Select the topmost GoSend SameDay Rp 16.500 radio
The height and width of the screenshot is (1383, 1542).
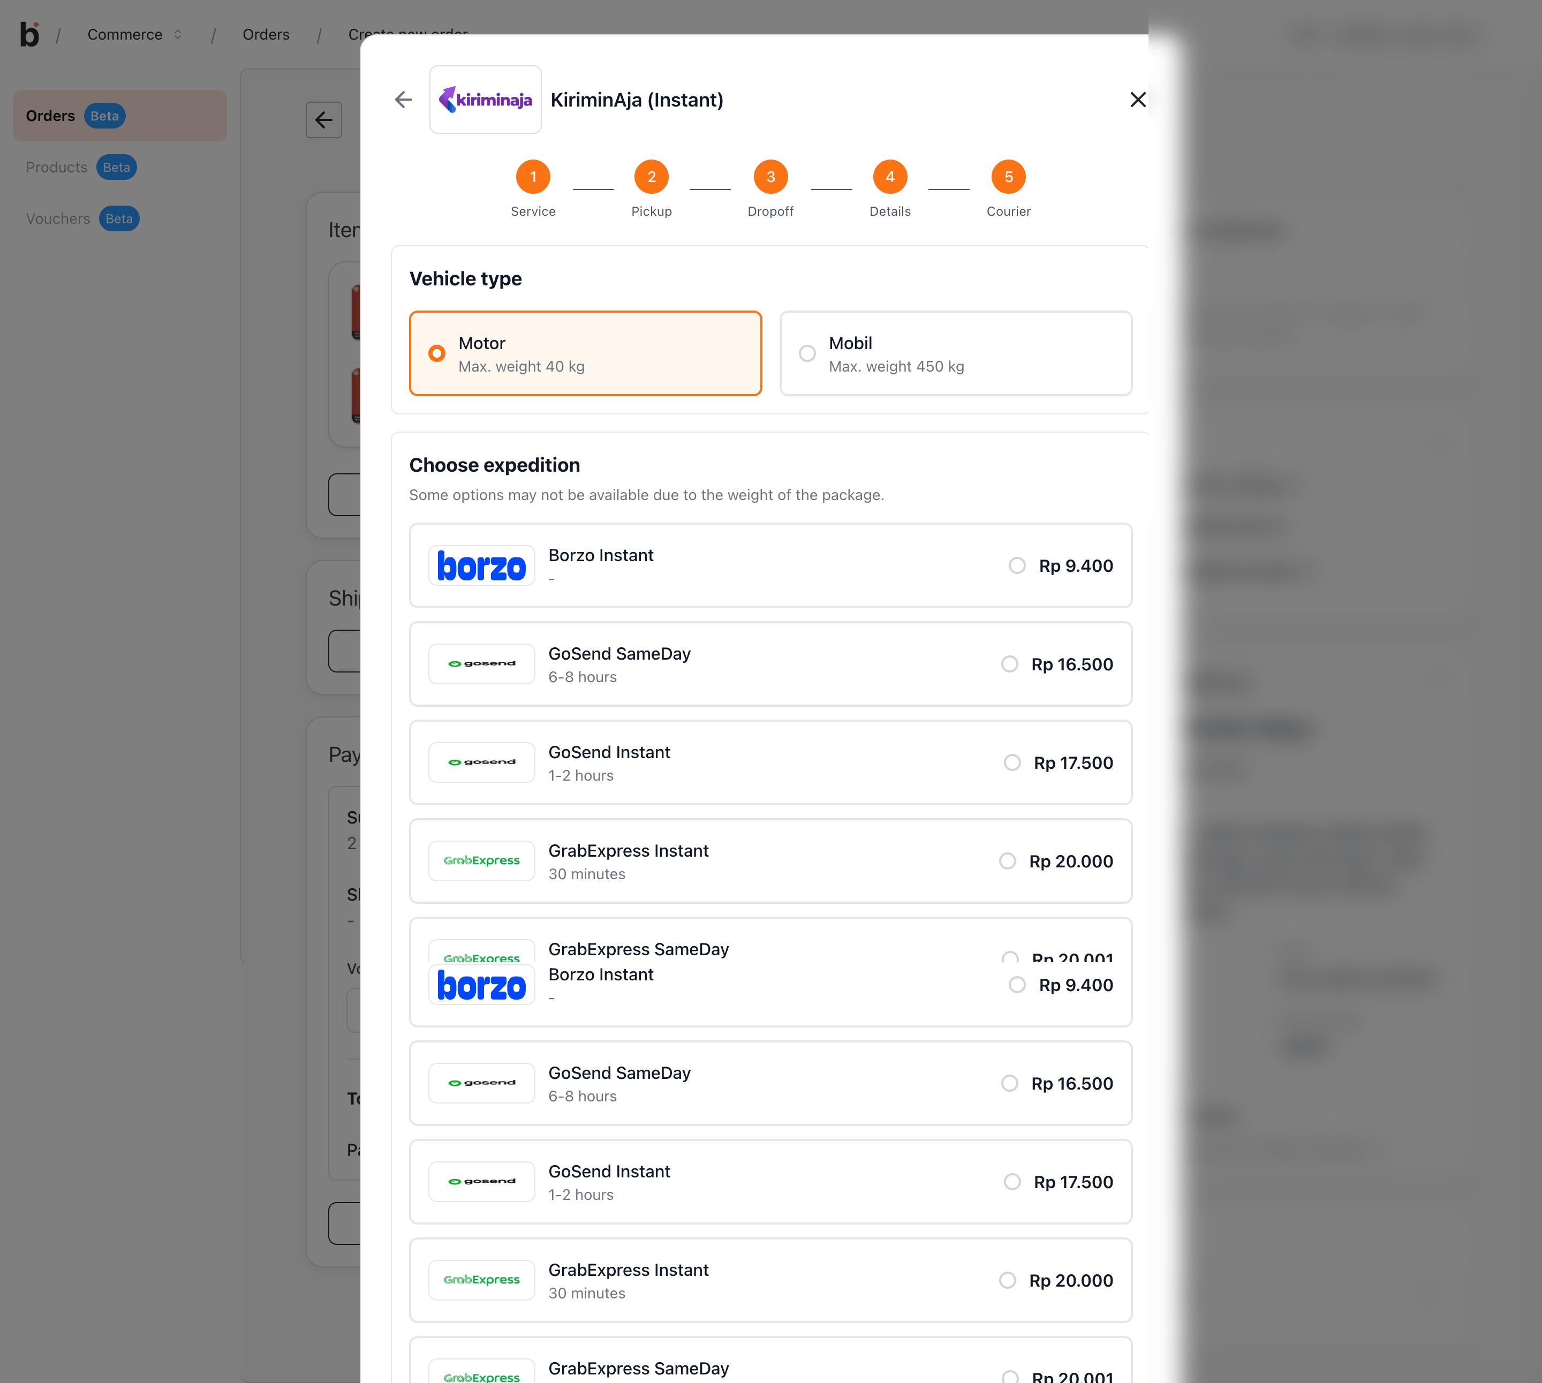click(x=1009, y=664)
